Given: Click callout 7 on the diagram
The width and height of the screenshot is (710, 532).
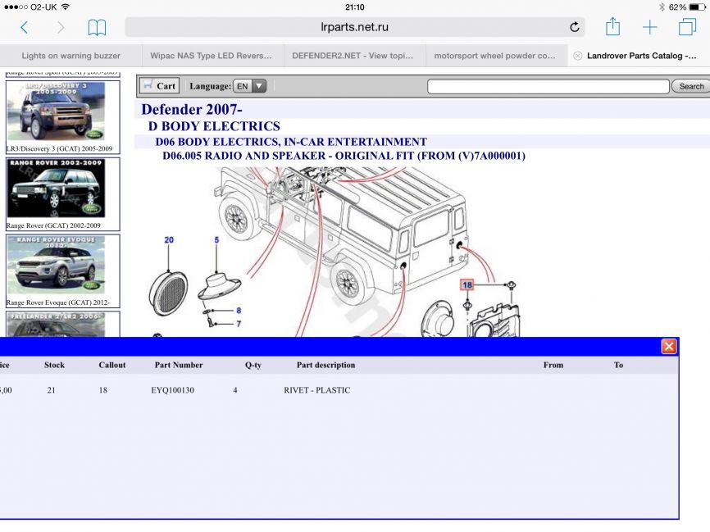Looking at the screenshot, I should point(239,324).
